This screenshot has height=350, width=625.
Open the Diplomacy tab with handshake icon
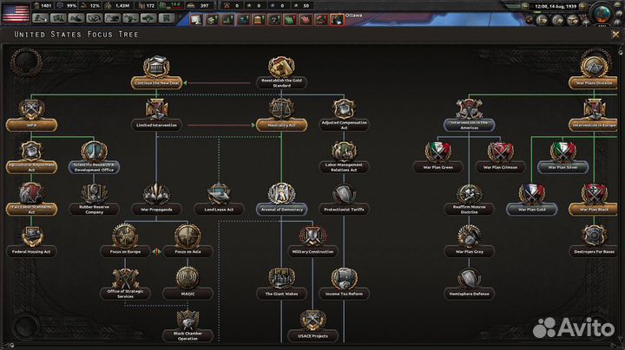tap(76, 18)
